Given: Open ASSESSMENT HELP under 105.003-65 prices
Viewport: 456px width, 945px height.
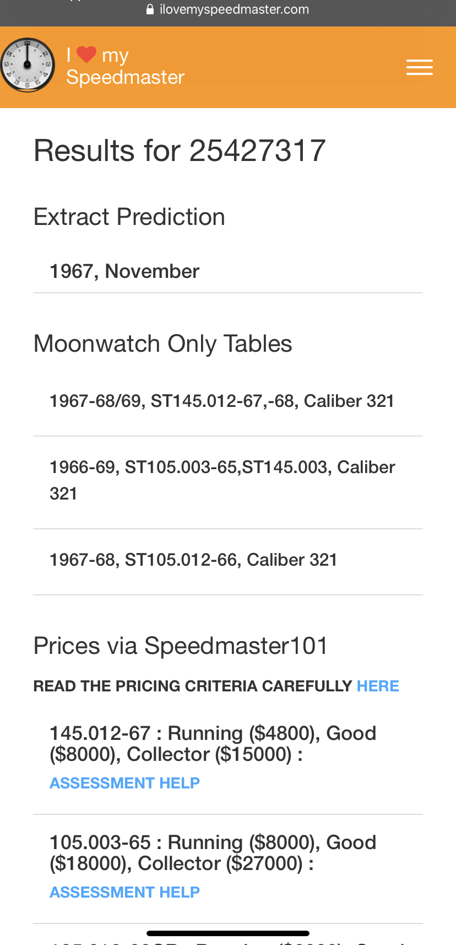Looking at the screenshot, I should [x=124, y=892].
